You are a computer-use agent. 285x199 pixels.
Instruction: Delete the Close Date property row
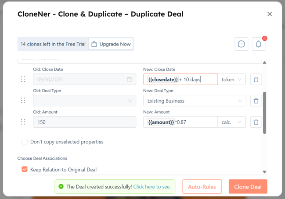click(x=256, y=80)
